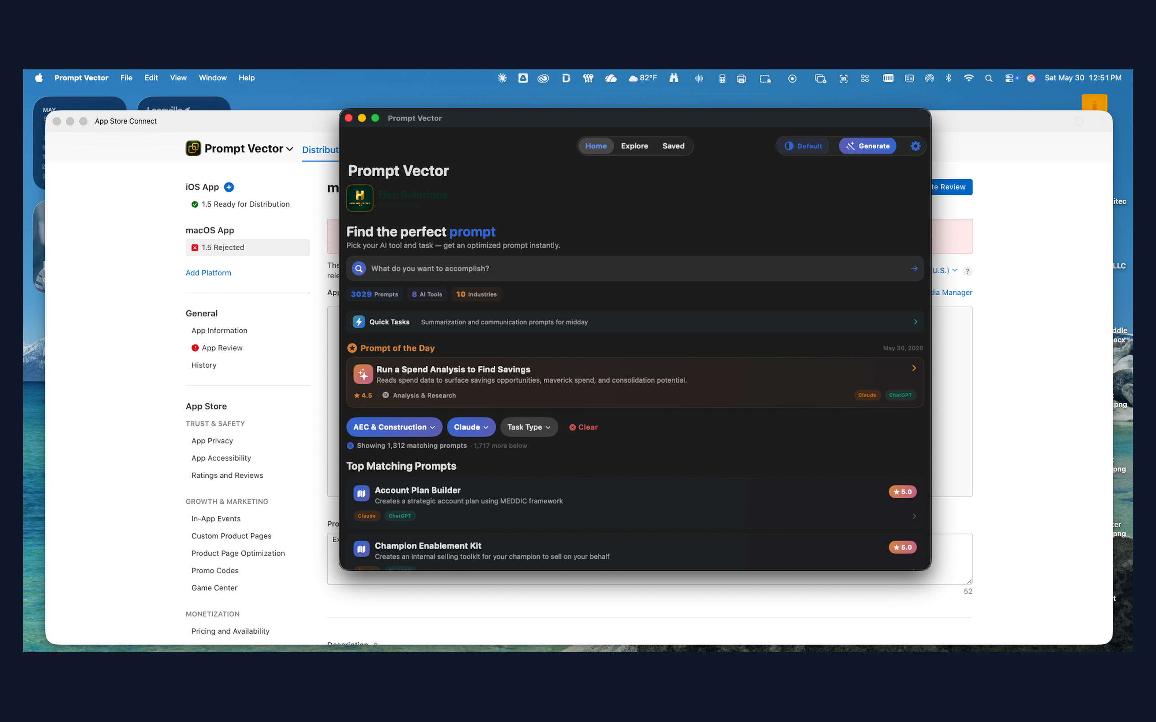Open Spend Analysis prompt via its chevron
Image resolution: width=1156 pixels, height=722 pixels.
(x=914, y=368)
